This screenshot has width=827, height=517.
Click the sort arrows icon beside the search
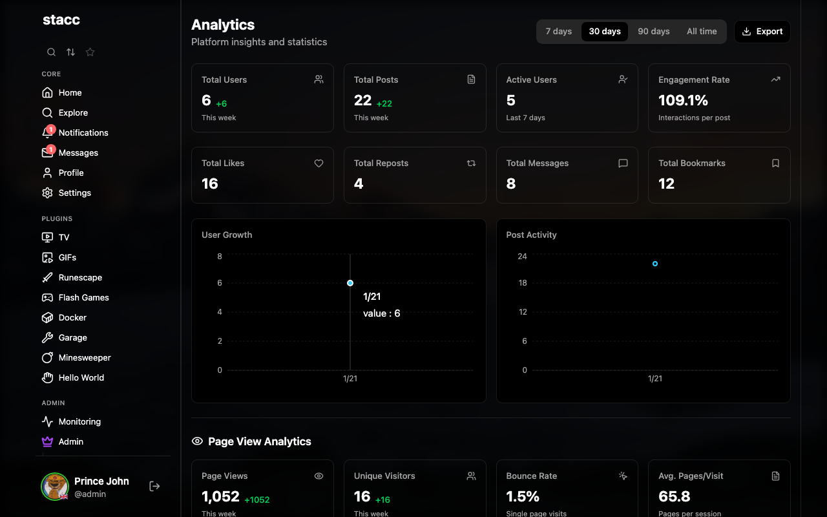click(x=70, y=52)
